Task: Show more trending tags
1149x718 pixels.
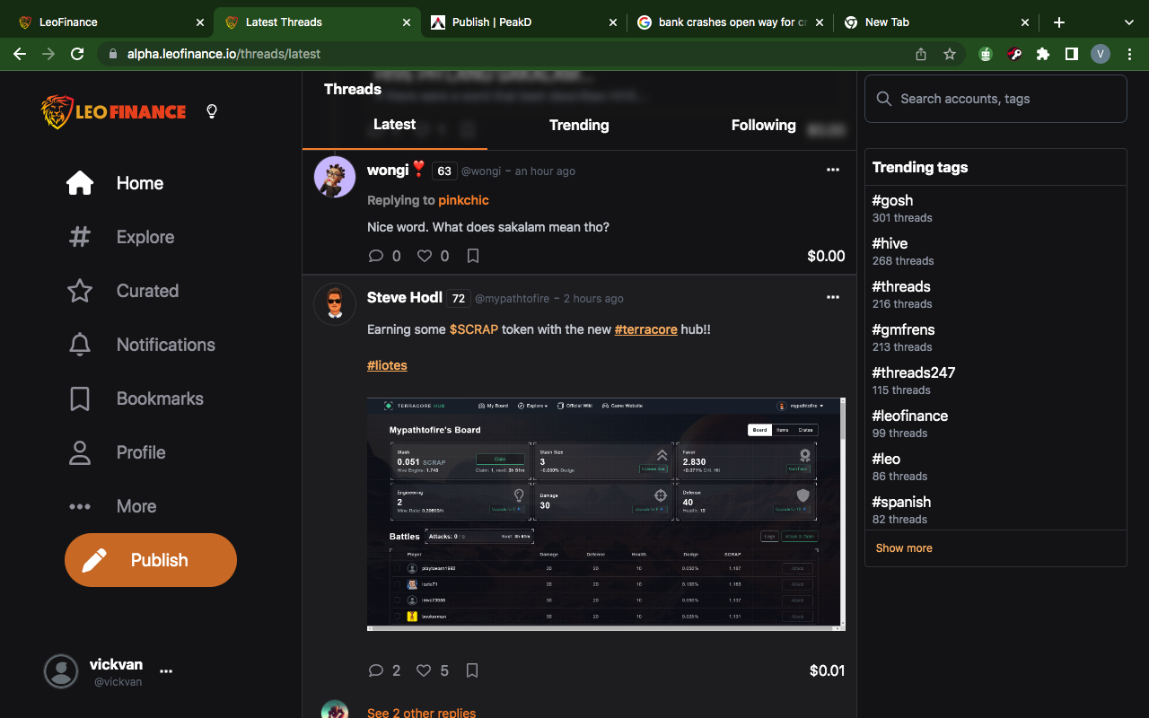Action: click(904, 547)
